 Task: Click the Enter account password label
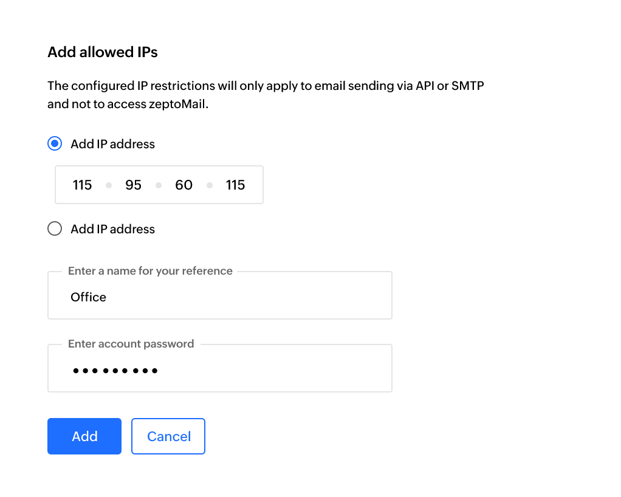[x=130, y=343]
